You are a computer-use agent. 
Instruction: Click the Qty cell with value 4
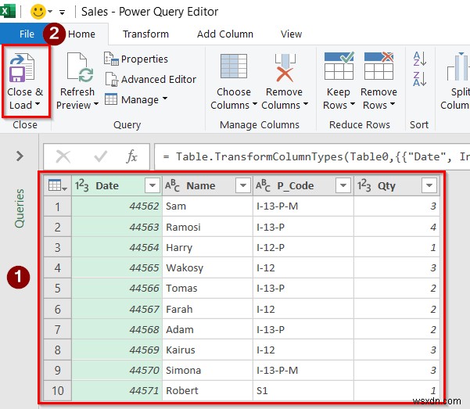coord(396,227)
